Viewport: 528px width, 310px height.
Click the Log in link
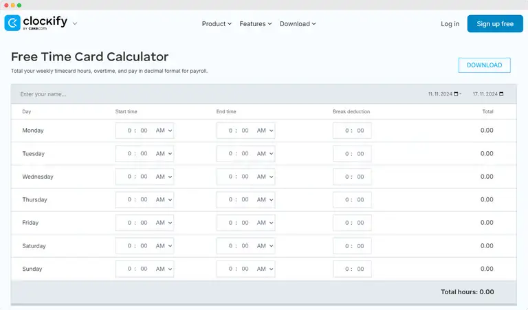click(450, 24)
